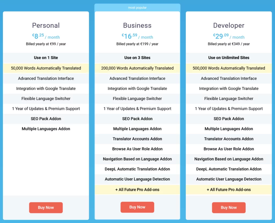275x223 pixels.
Task: Click the 'most popular' banner
Action: (x=137, y=8)
